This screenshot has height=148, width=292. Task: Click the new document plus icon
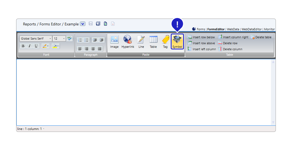coord(105,24)
